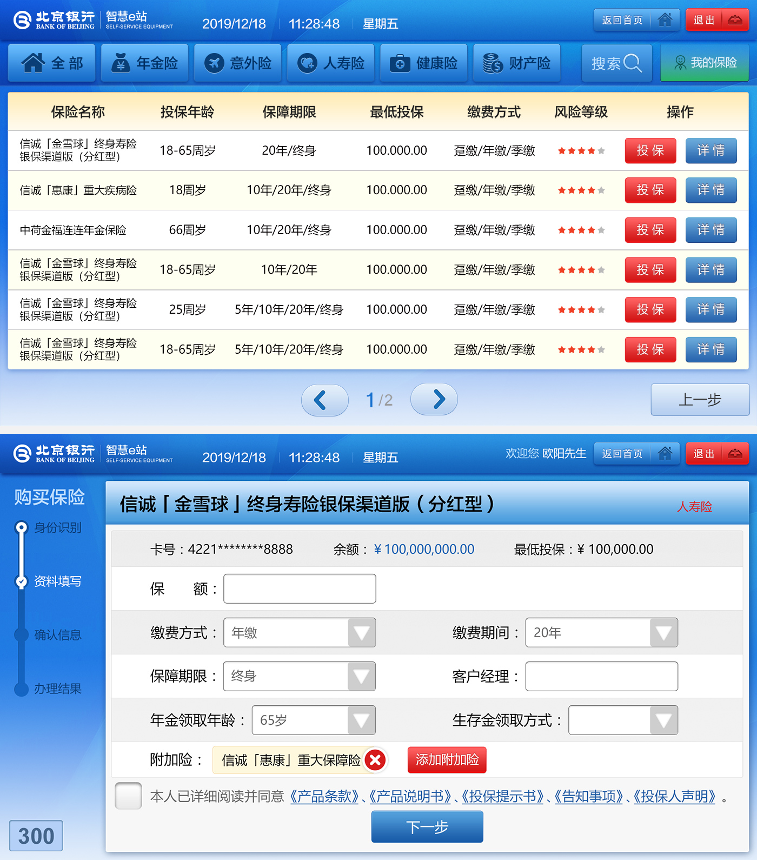
Task: Open the 保障期限 dropdown showing 终身
Action: (x=300, y=676)
